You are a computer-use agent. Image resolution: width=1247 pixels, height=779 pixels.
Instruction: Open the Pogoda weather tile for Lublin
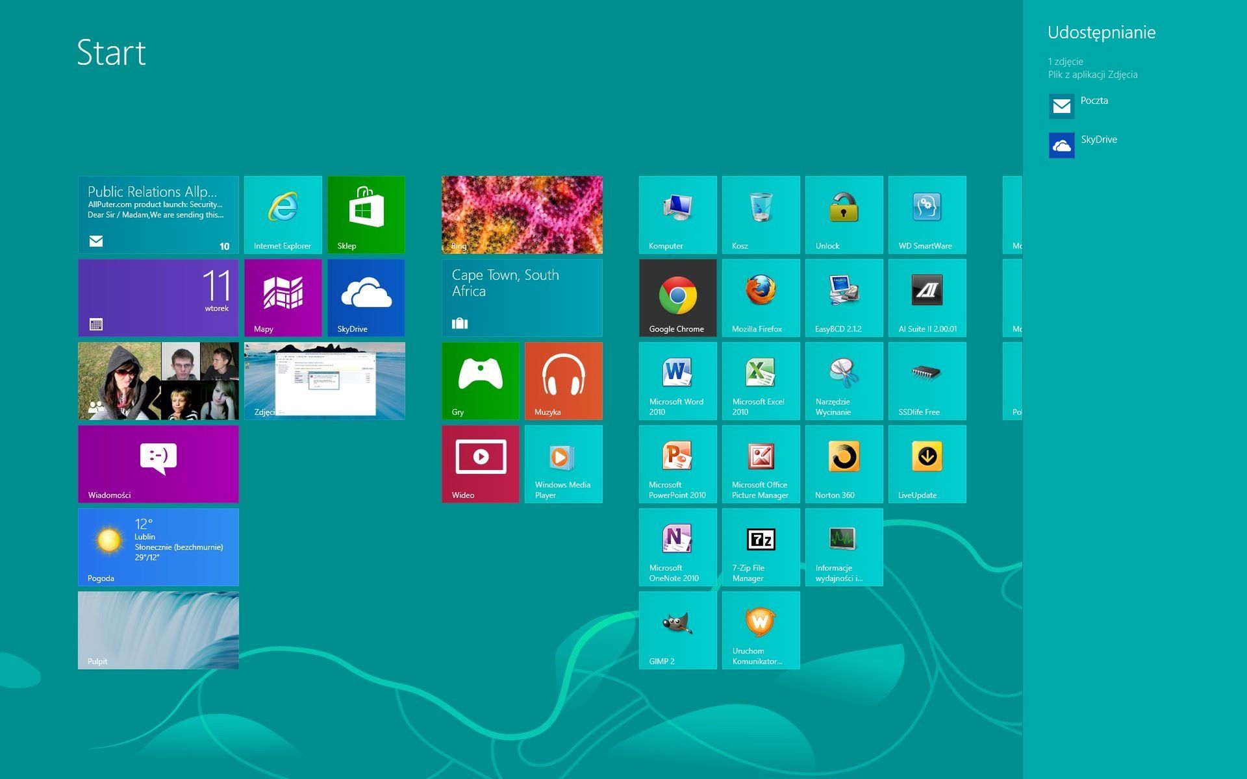(158, 547)
